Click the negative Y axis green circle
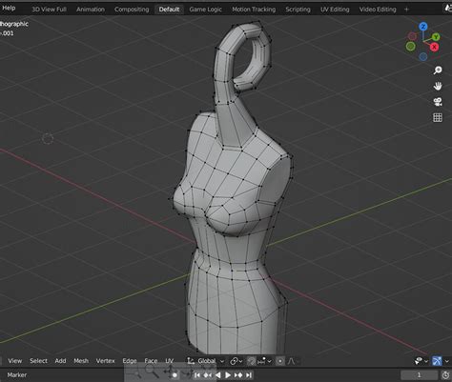 click(410, 47)
